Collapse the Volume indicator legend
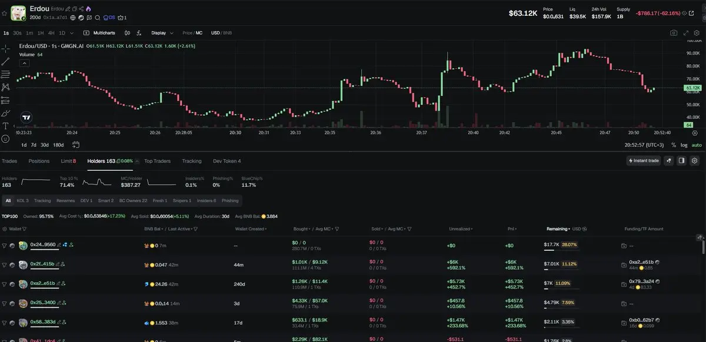706x342 pixels. tap(24, 62)
